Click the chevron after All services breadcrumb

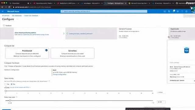[11, 16]
